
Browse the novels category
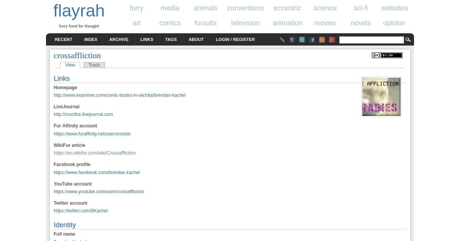(x=361, y=23)
